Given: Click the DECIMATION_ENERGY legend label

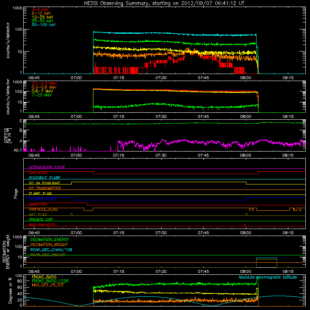Looking at the screenshot, I should (x=50, y=239).
